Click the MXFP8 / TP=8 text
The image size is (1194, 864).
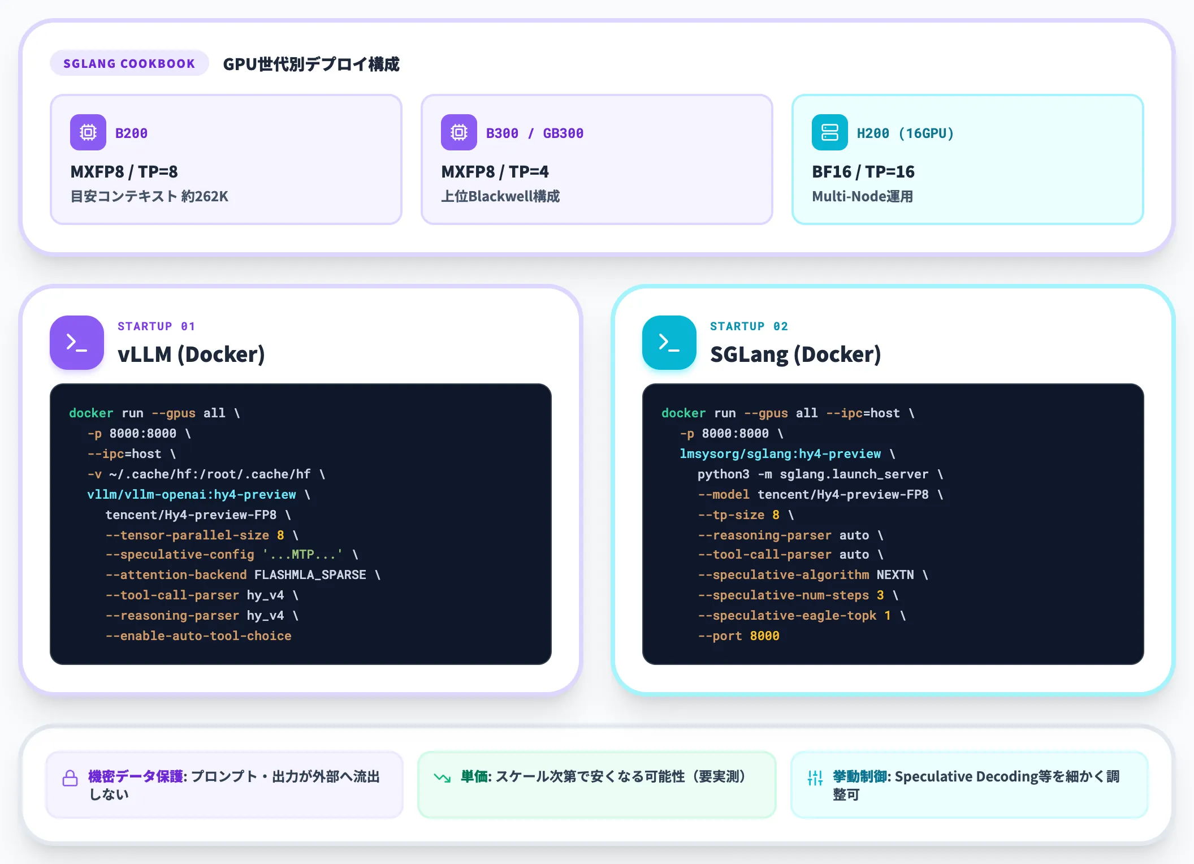(124, 171)
